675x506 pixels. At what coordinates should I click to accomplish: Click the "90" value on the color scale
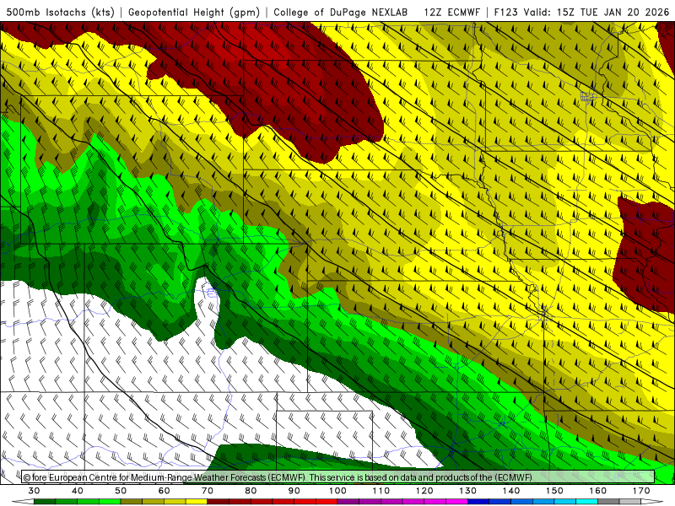(294, 491)
